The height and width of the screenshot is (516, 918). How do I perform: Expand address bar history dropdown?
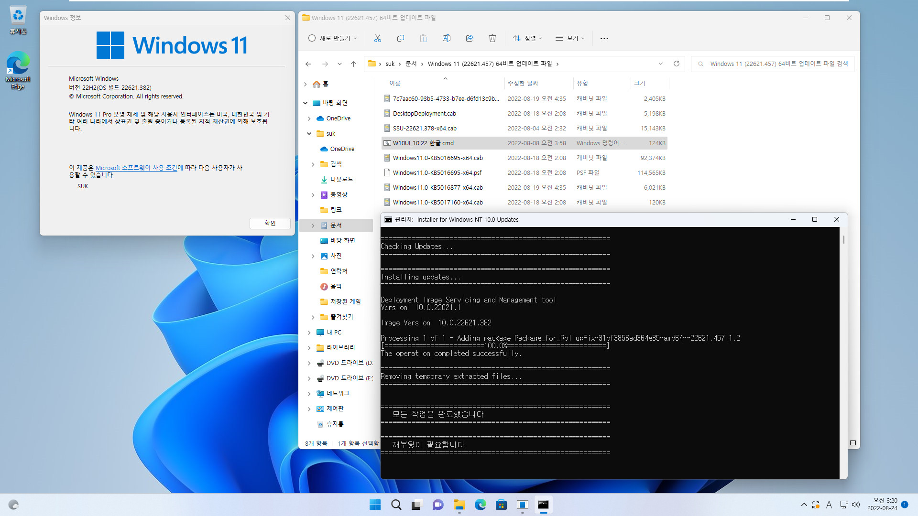[x=661, y=64]
